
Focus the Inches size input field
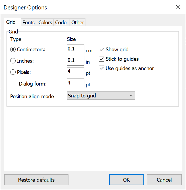click(75, 61)
